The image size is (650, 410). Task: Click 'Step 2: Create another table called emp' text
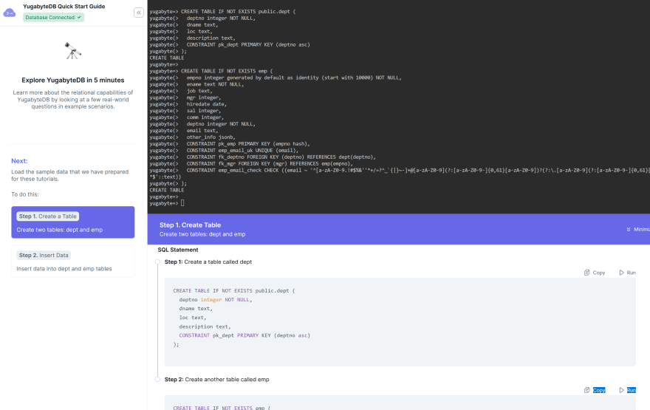(x=217, y=379)
